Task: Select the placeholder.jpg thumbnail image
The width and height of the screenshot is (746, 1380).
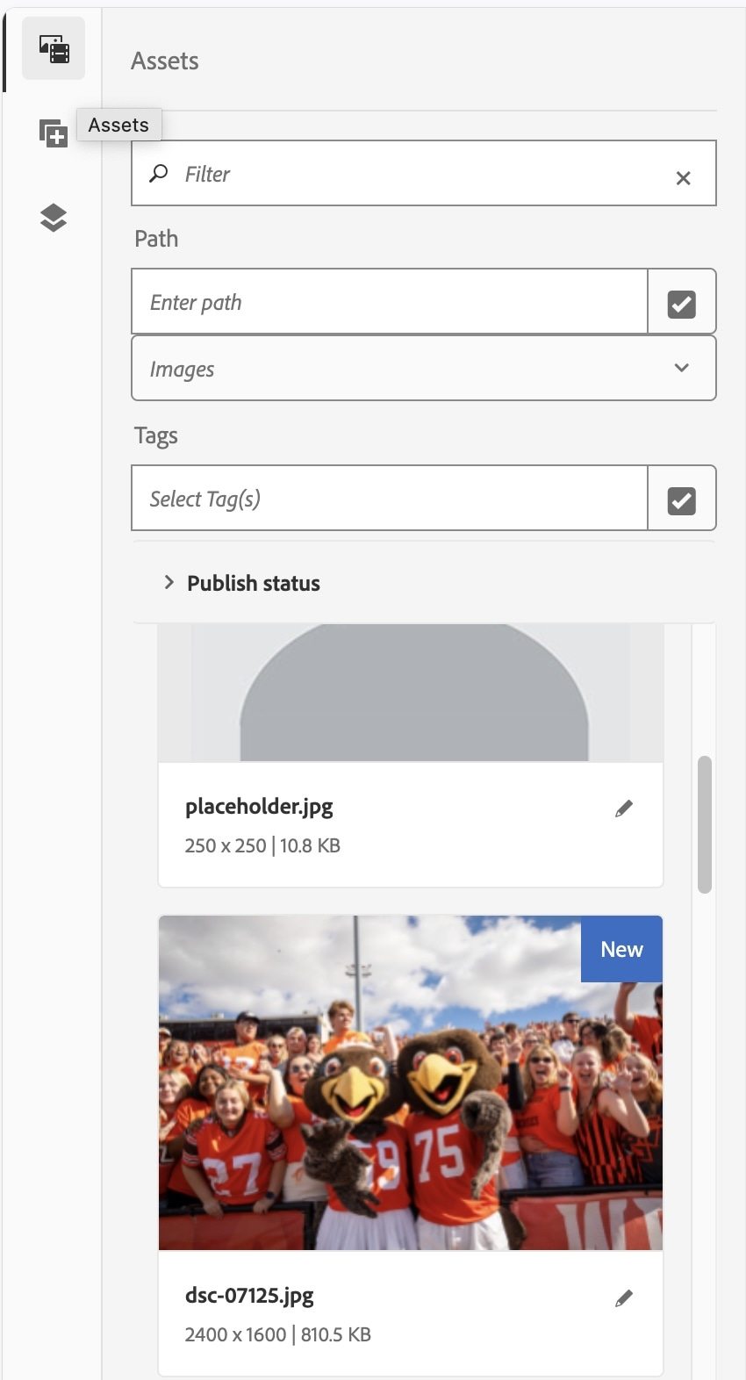Action: click(x=411, y=693)
